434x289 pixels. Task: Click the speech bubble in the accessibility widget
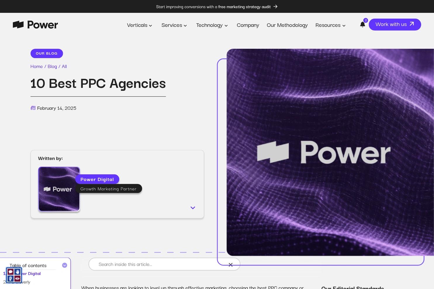click(x=10, y=272)
